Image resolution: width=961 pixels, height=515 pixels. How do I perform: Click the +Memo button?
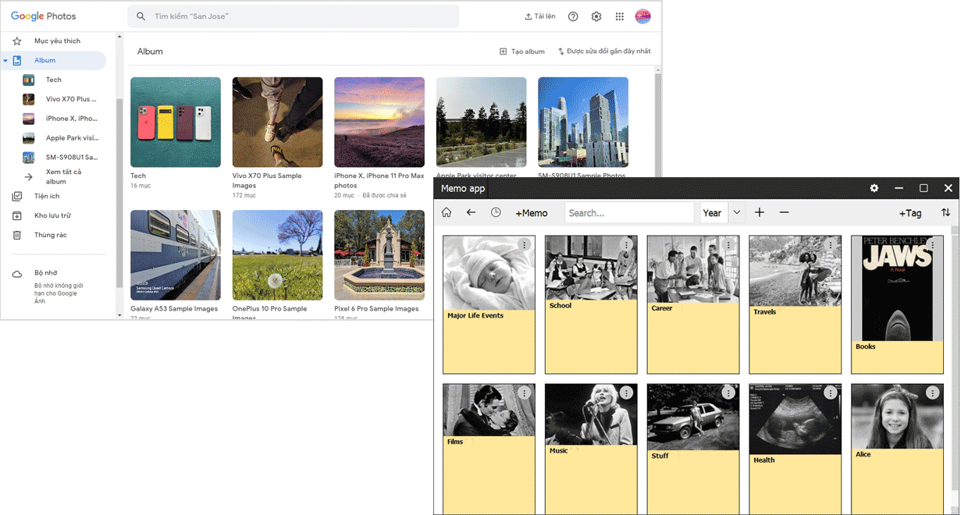[x=532, y=213]
